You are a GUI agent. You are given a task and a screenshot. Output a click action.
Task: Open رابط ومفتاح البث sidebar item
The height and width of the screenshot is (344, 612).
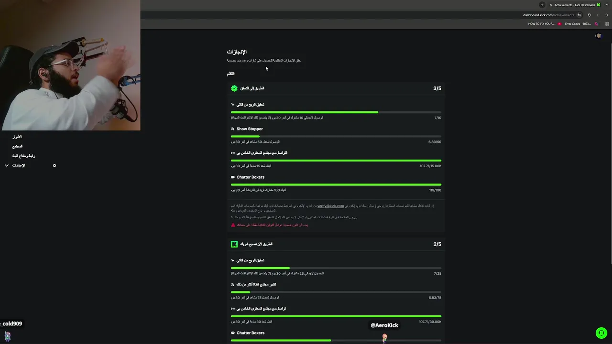click(x=24, y=156)
